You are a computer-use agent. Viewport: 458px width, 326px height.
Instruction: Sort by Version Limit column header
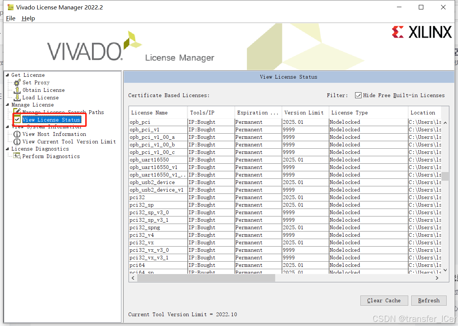pos(305,113)
